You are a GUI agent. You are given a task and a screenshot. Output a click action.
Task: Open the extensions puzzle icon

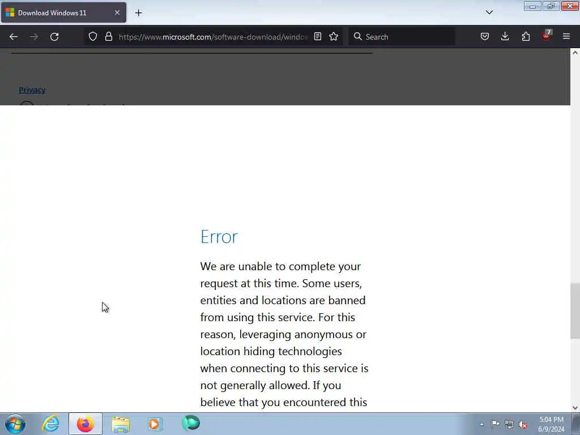(526, 37)
